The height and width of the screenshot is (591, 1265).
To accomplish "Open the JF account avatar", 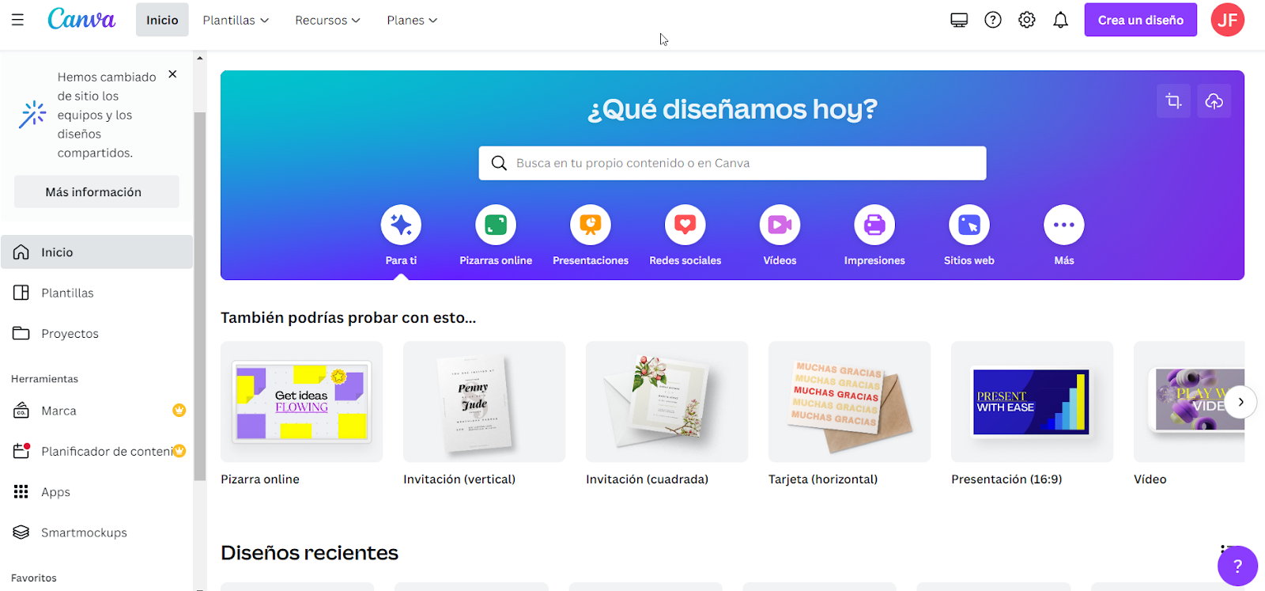I will [x=1228, y=20].
